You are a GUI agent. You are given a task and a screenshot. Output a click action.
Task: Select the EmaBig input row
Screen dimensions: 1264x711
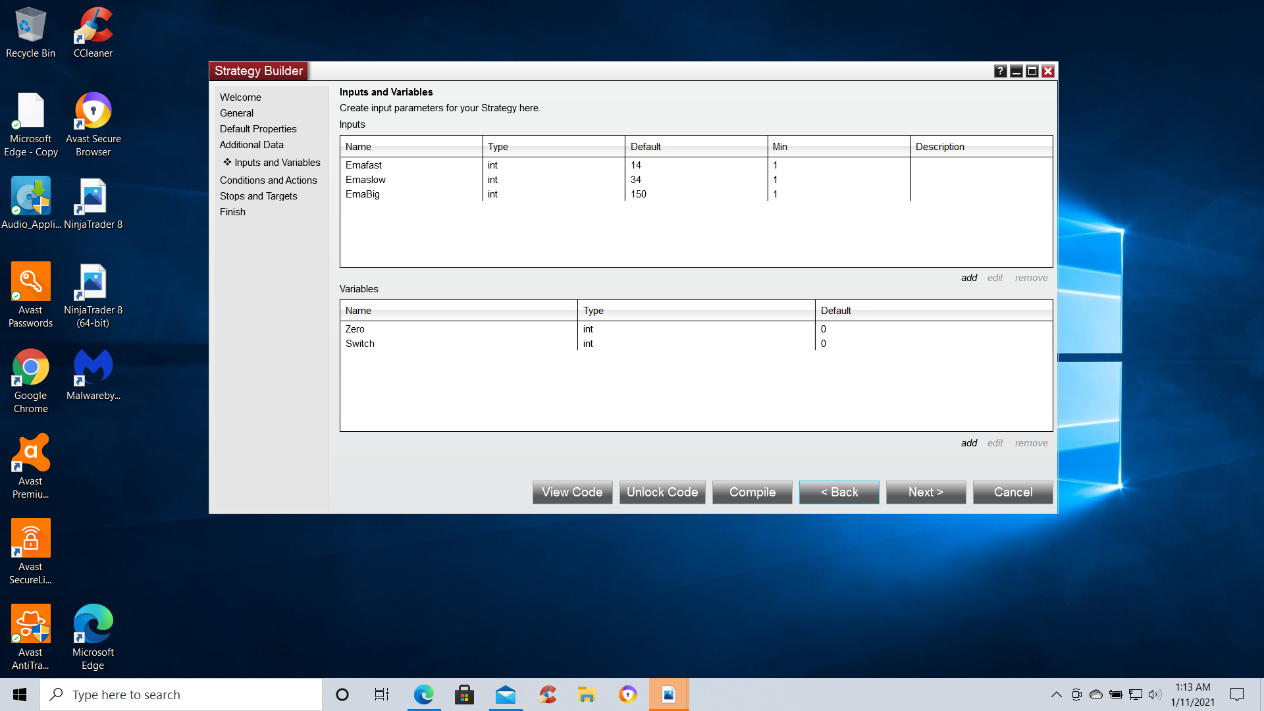[x=696, y=194]
